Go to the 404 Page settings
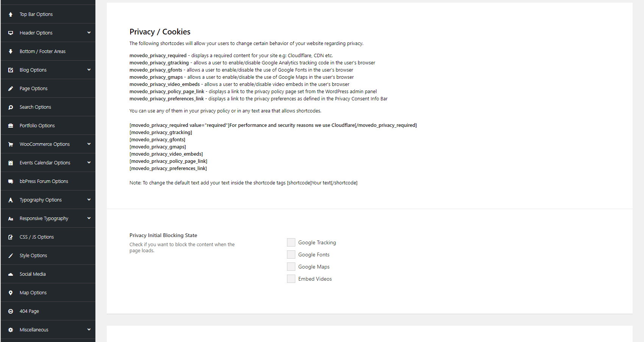 point(29,311)
